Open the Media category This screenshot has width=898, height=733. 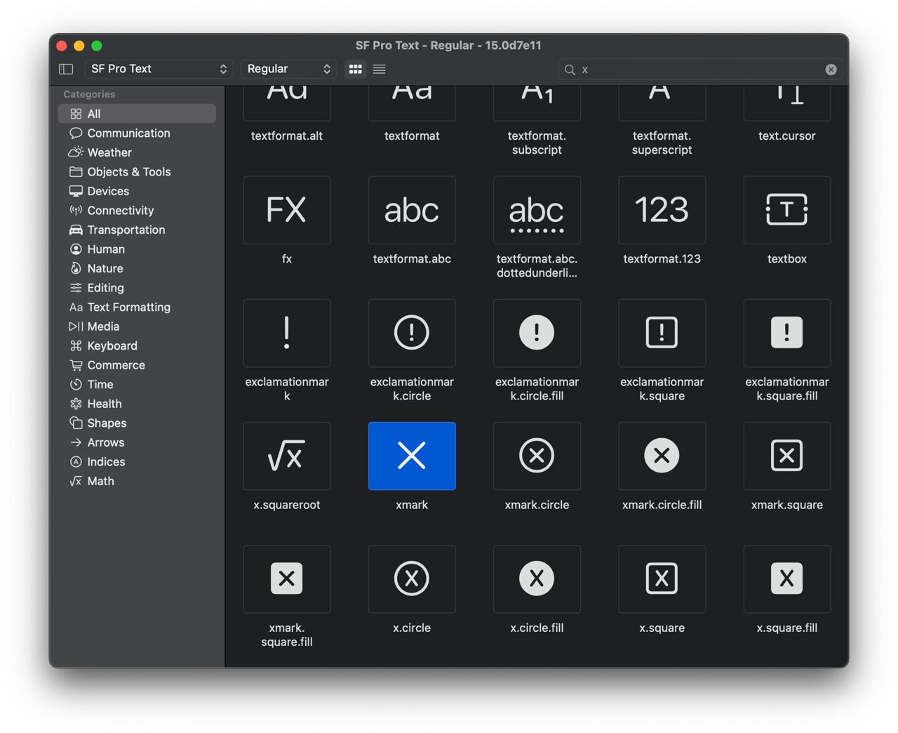tap(137, 326)
